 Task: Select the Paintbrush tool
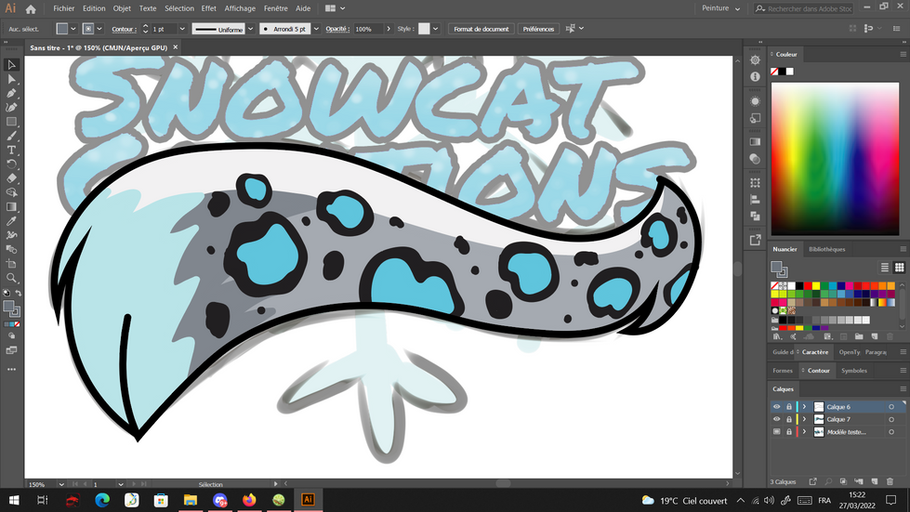click(x=11, y=136)
